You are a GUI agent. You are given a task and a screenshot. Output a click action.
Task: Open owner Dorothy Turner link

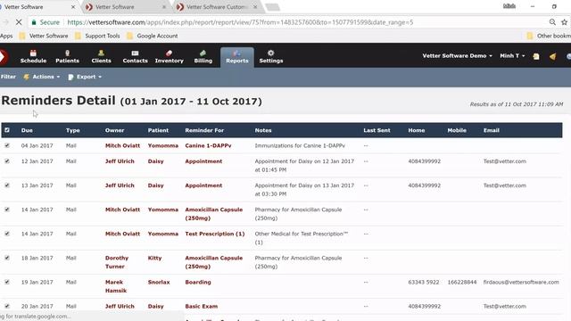coord(117,262)
